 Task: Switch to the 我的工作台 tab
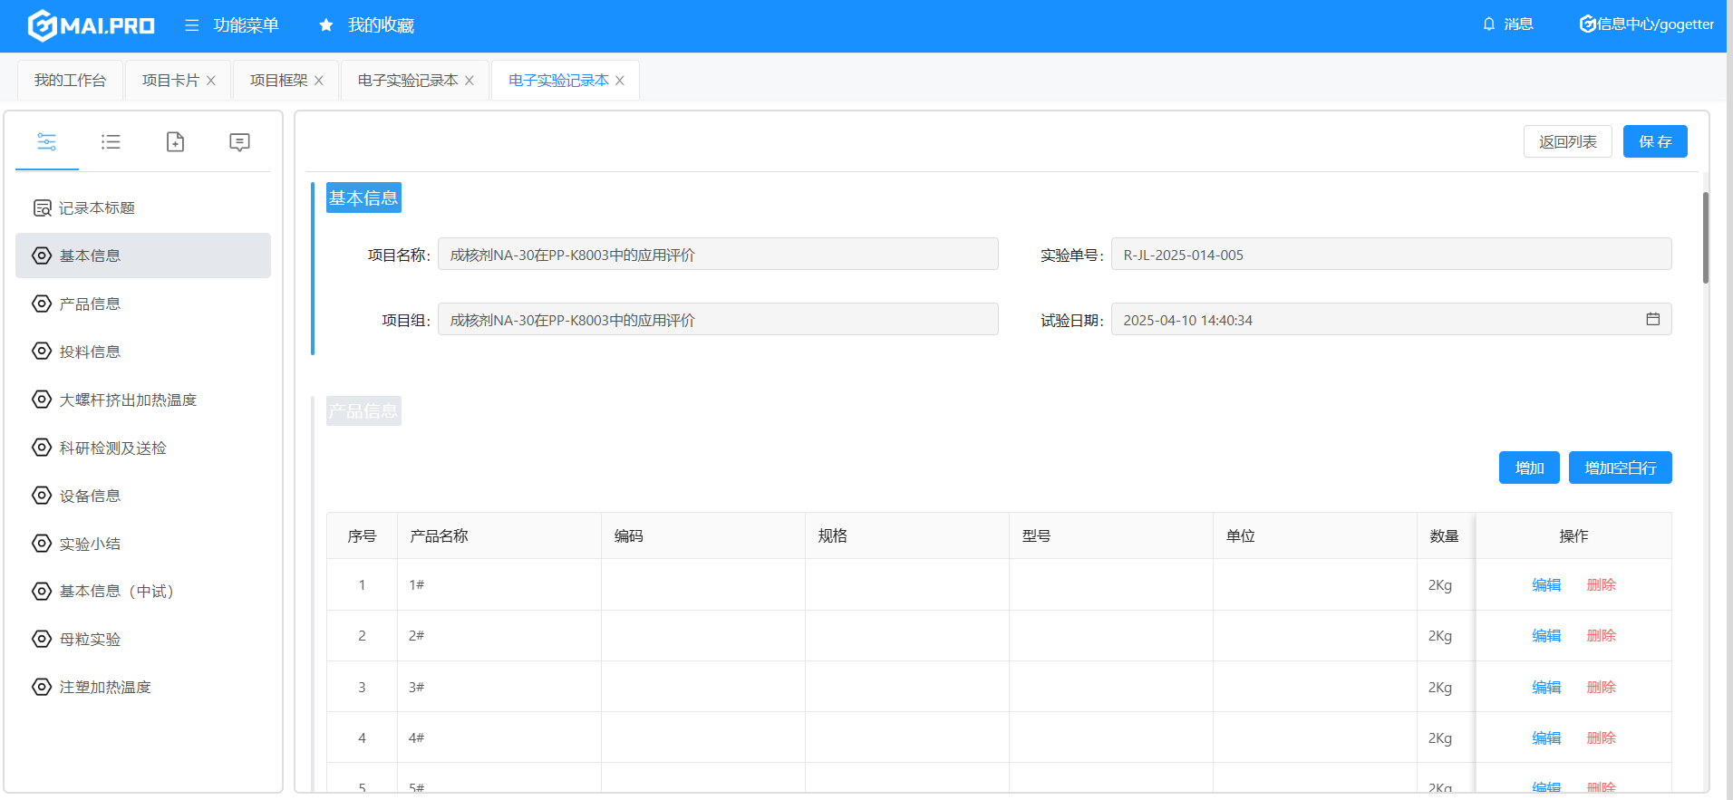(70, 81)
